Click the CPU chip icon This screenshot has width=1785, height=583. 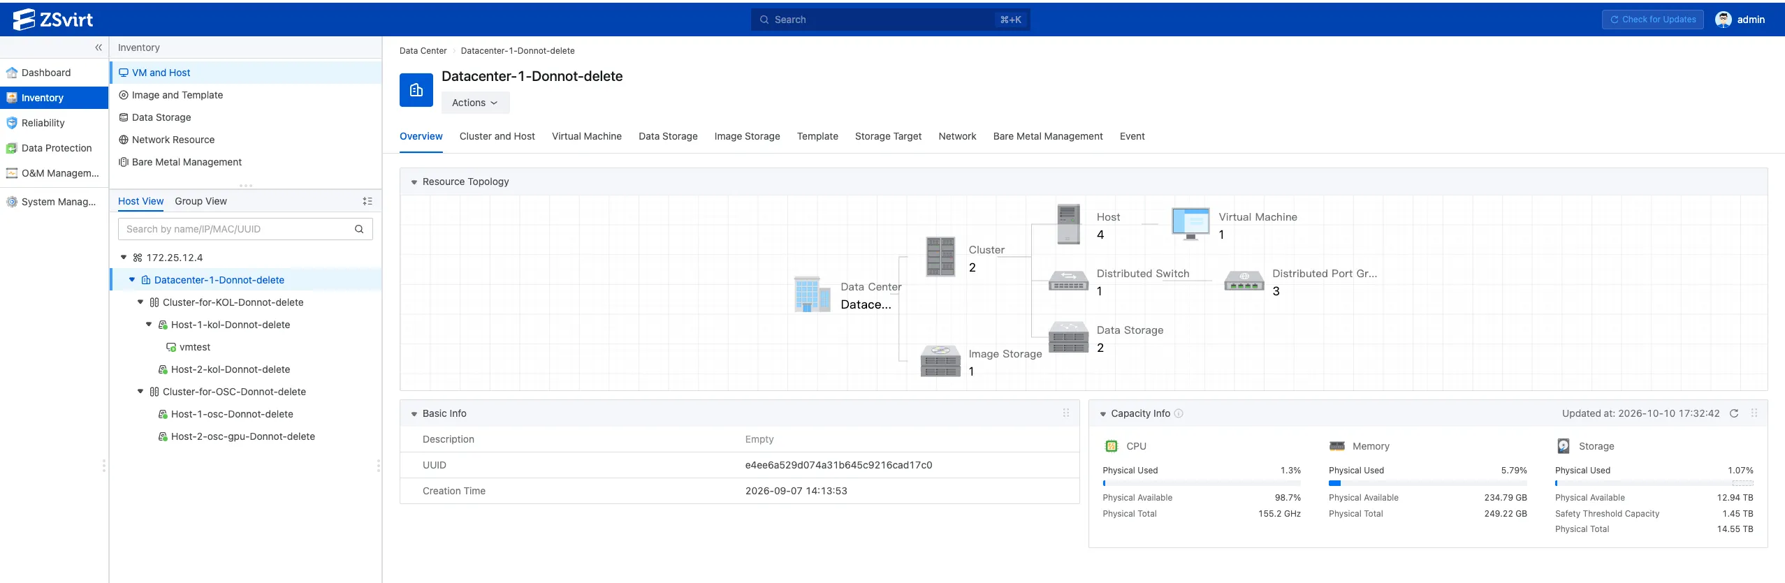click(1111, 446)
